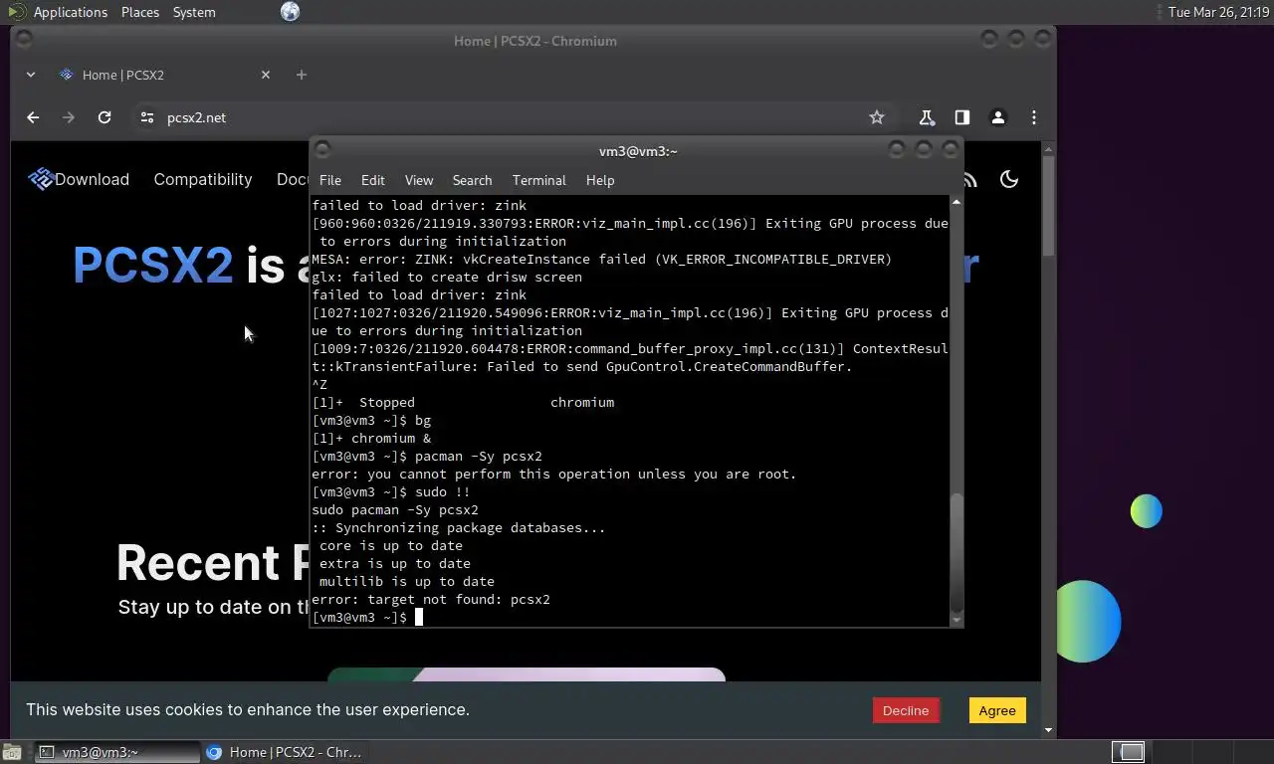
Task: Switch to vm3@vm3:~ in taskbar
Action: [117, 752]
